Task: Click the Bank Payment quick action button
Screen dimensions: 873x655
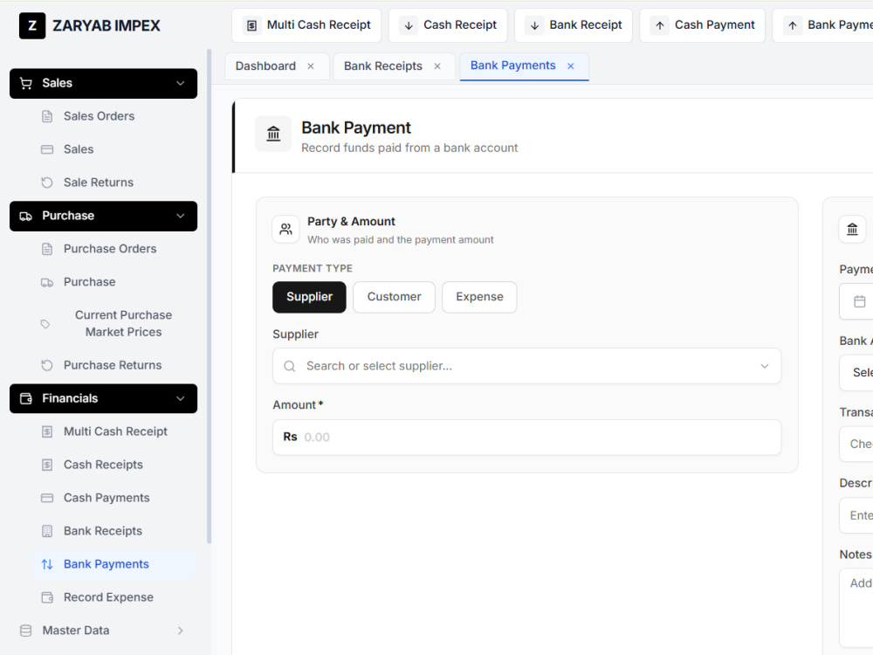Action: tap(823, 25)
